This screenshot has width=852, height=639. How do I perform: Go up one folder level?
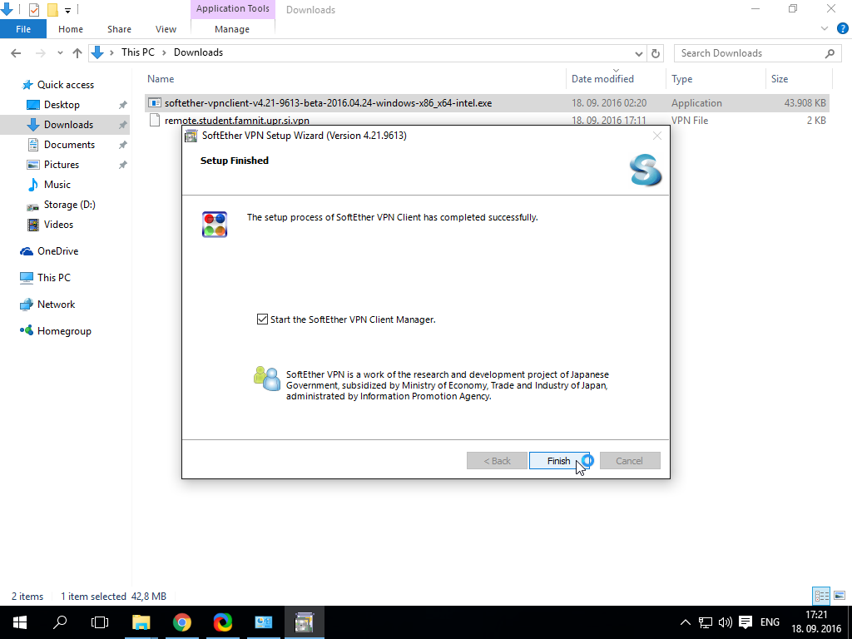pyautogui.click(x=77, y=52)
